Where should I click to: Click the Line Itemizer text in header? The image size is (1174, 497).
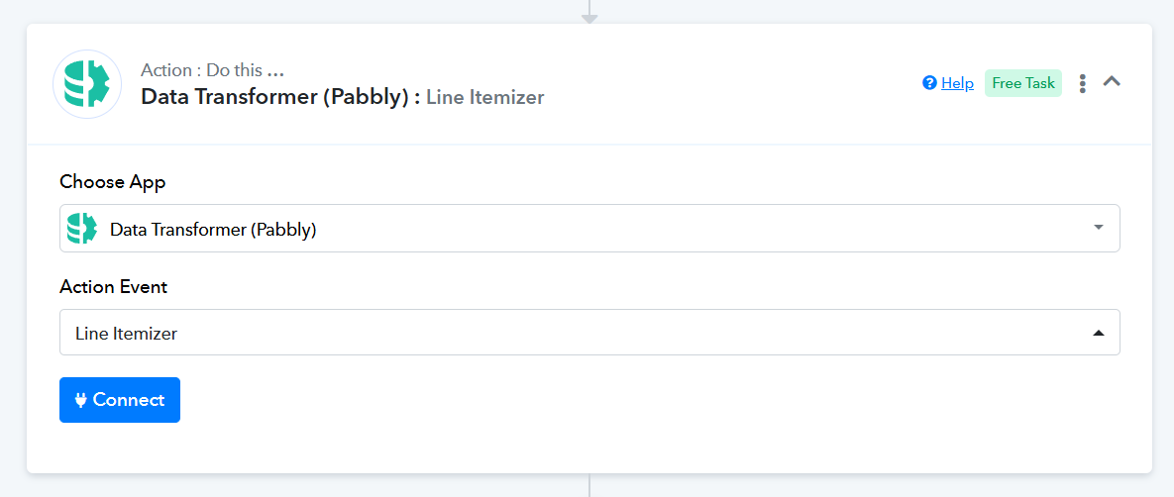tap(485, 97)
